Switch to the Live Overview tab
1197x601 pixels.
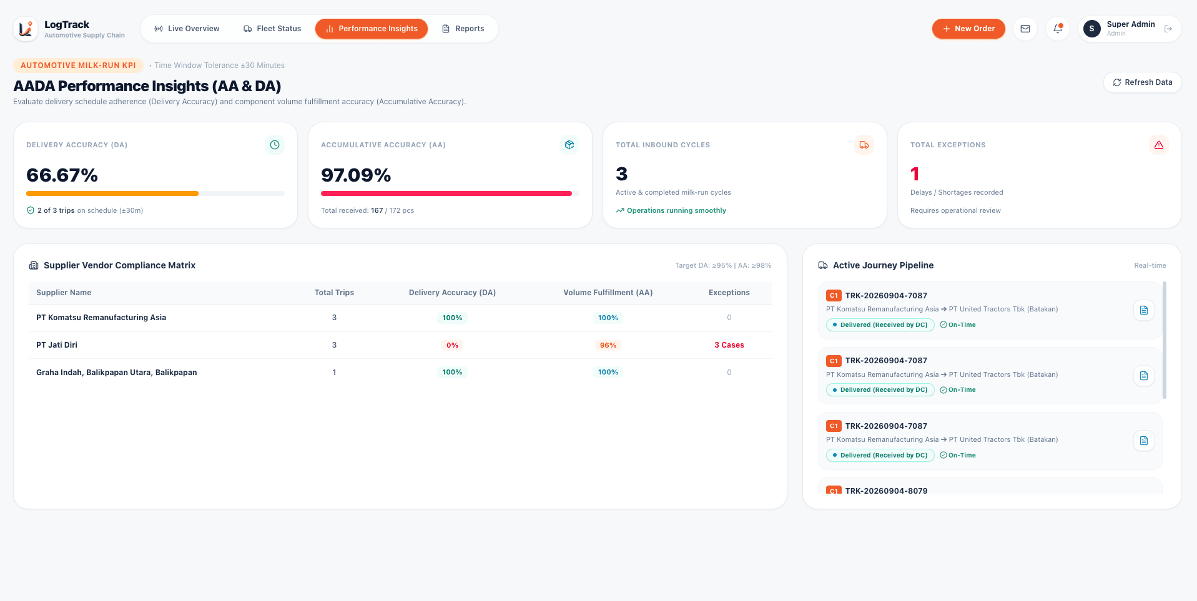(x=187, y=29)
